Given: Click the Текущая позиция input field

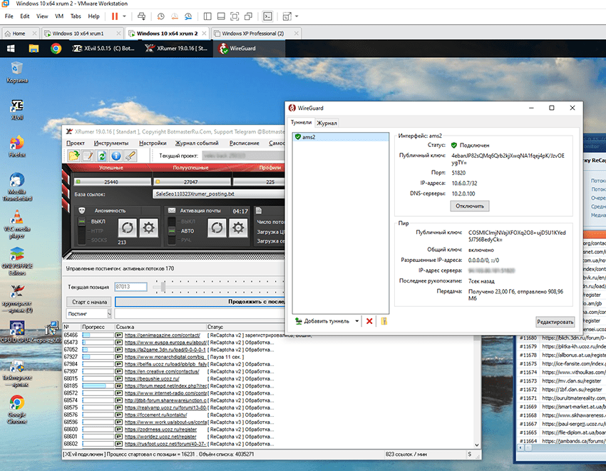Looking at the screenshot, I should click(130, 287).
